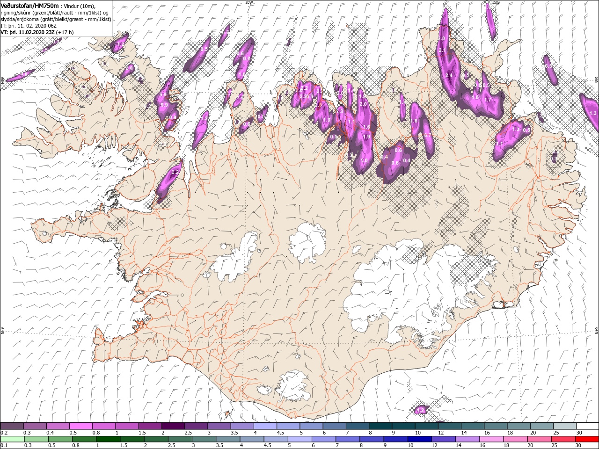The image size is (599, 449).
Task: Select the darkest green 1–1.5 bottom legend swatch
Action: point(108,439)
